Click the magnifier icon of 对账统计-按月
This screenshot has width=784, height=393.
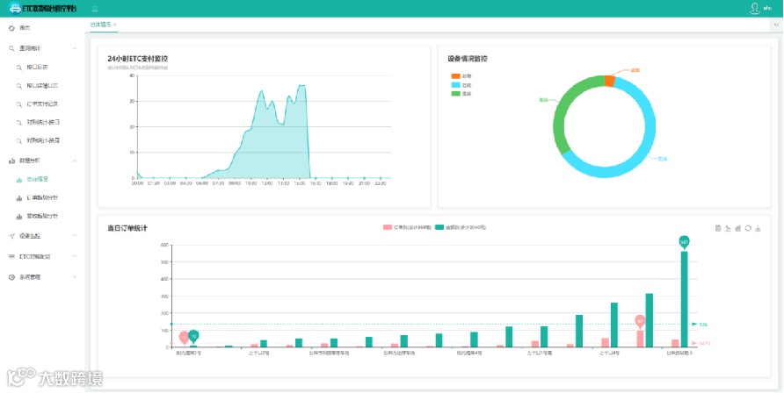pyautogui.click(x=19, y=141)
